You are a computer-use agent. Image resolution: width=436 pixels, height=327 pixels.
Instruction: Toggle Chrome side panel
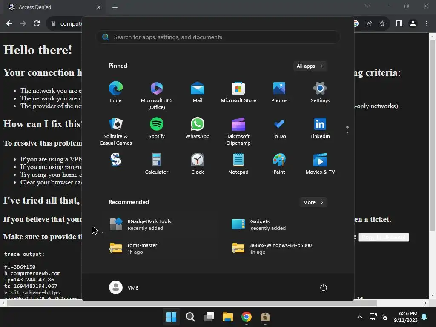(x=399, y=24)
